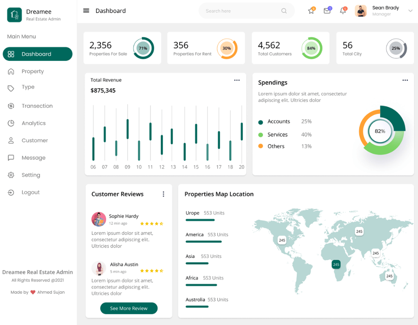
Task: Click the Dashboard grid icon
Action: coord(11,54)
